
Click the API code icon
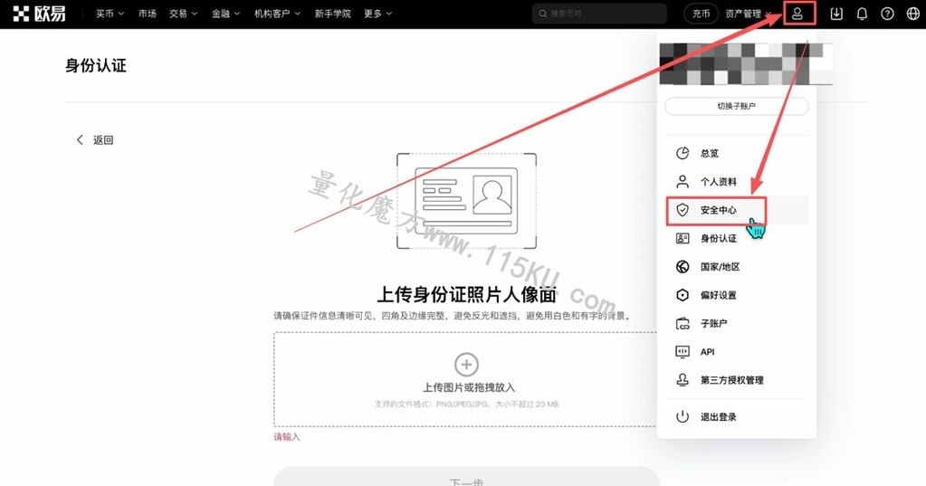(683, 351)
